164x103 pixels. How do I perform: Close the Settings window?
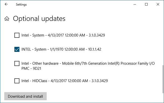tap(158, 4)
